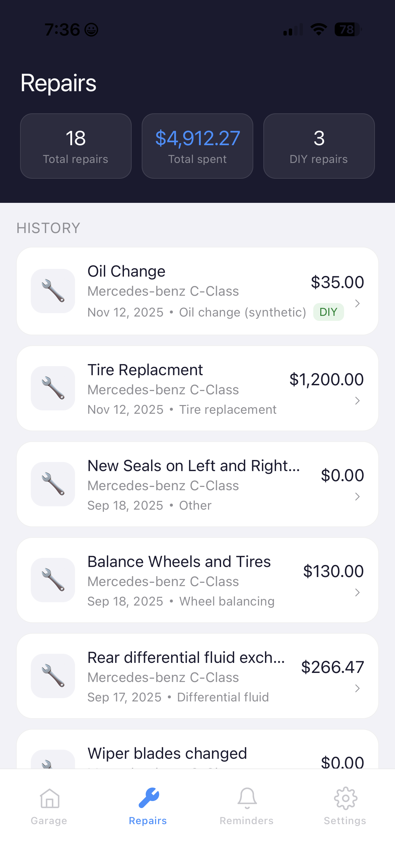Tap the wrench icon beside Tire Replacment
Image resolution: width=395 pixels, height=857 pixels.
click(x=53, y=388)
